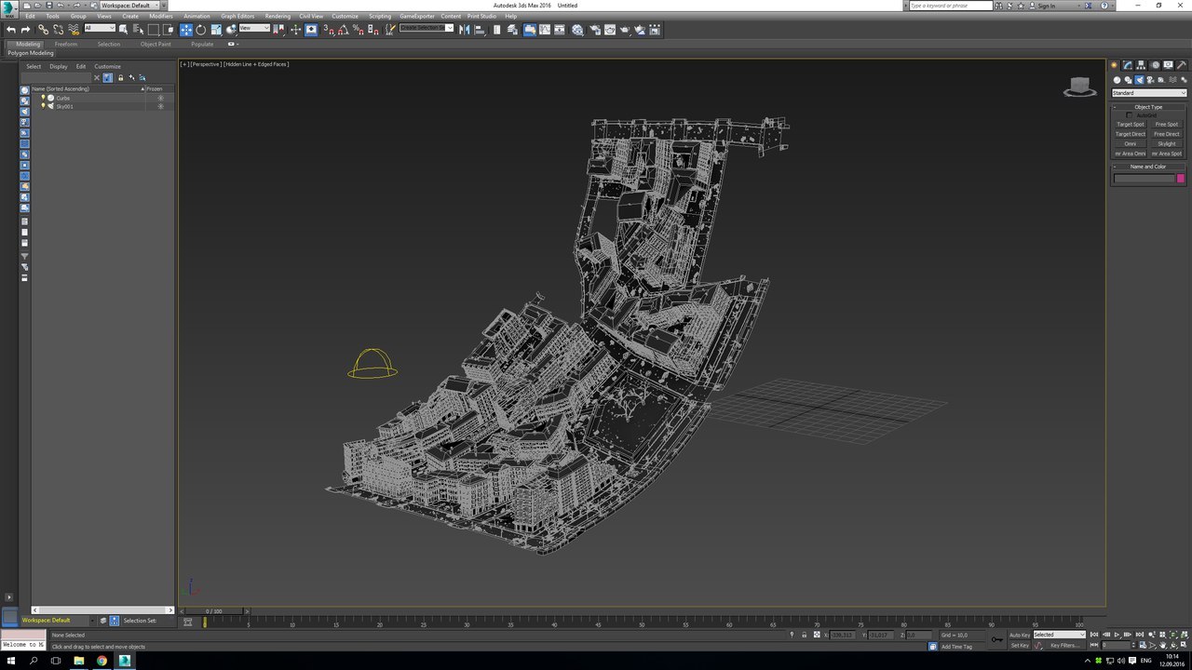1192x670 pixels.
Task: Toggle Angle Snap in main toolbar
Action: tap(344, 30)
